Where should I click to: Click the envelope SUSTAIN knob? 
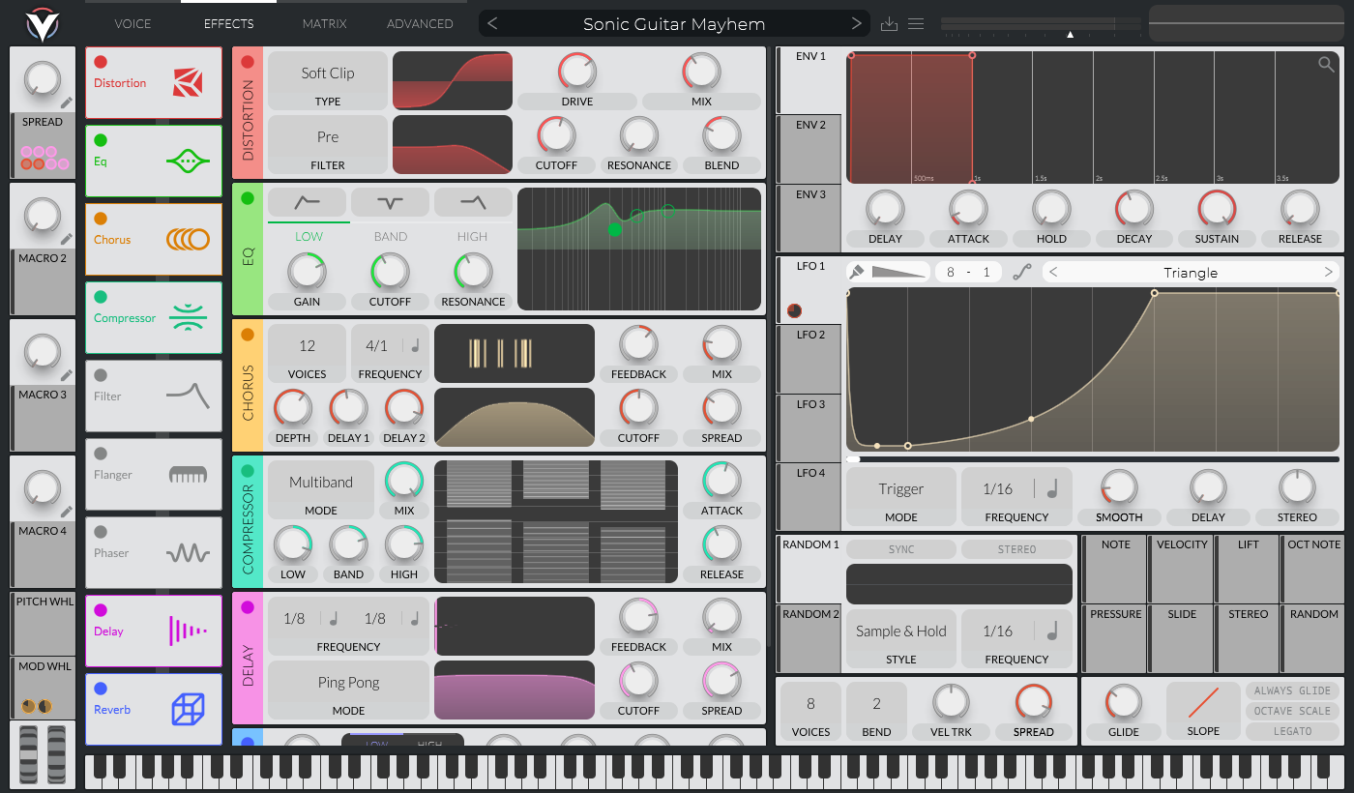click(1217, 209)
